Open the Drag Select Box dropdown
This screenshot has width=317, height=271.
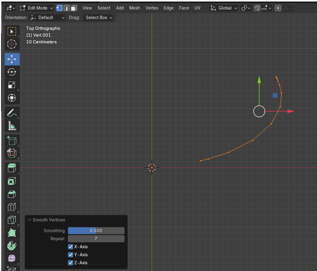99,18
